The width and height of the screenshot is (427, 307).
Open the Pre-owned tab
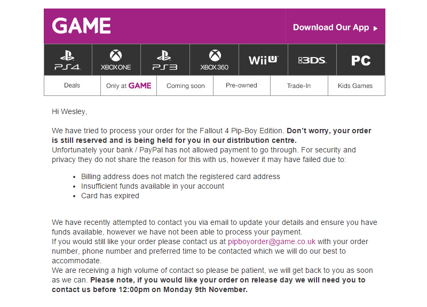[x=242, y=85]
